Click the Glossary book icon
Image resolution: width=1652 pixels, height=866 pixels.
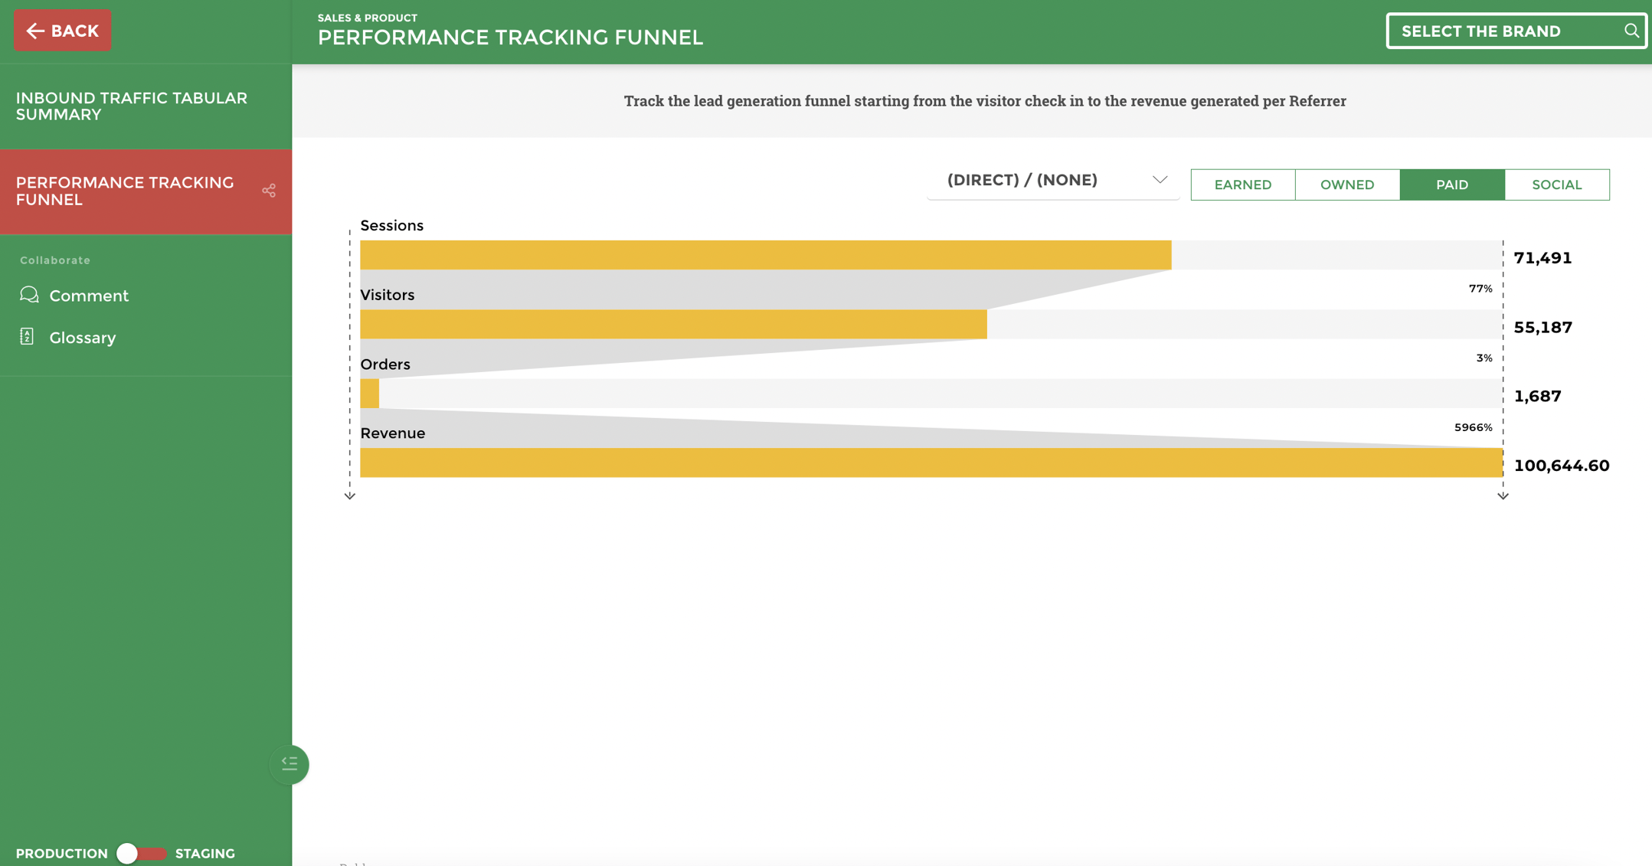pyautogui.click(x=28, y=337)
